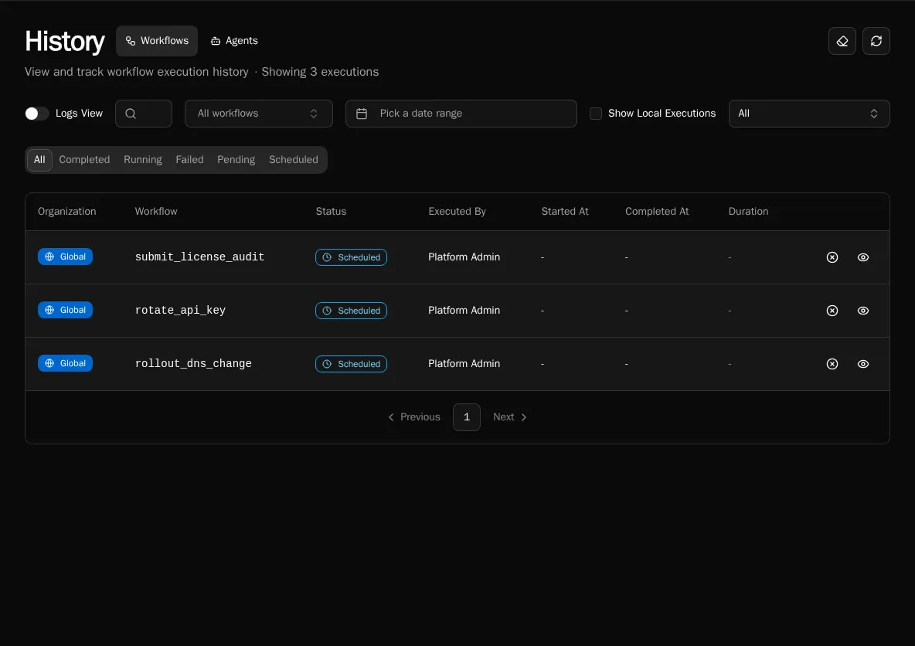
Task: Open the All filter dropdown
Action: coord(808,114)
